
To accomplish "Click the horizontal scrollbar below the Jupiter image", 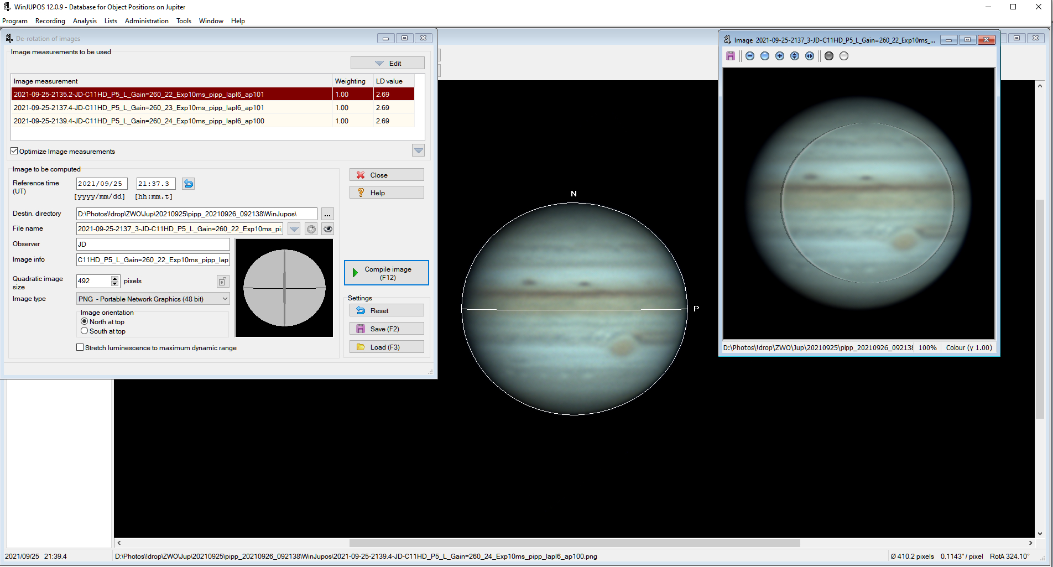I will click(574, 543).
